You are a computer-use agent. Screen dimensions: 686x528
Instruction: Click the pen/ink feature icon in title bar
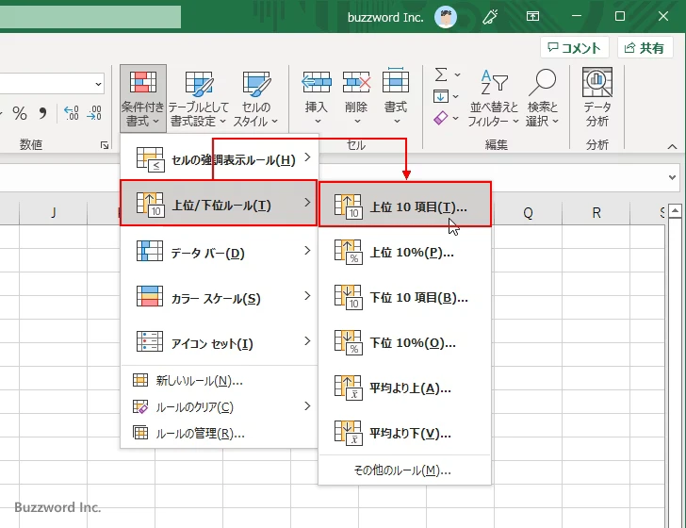(490, 17)
